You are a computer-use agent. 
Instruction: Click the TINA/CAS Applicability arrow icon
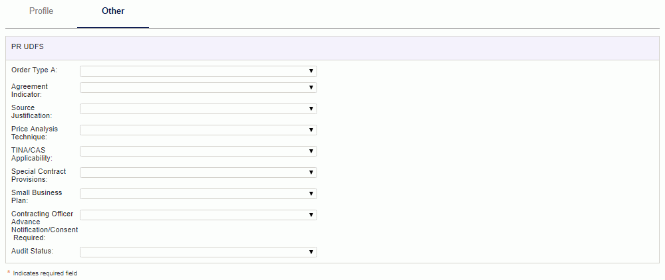pyautogui.click(x=311, y=151)
